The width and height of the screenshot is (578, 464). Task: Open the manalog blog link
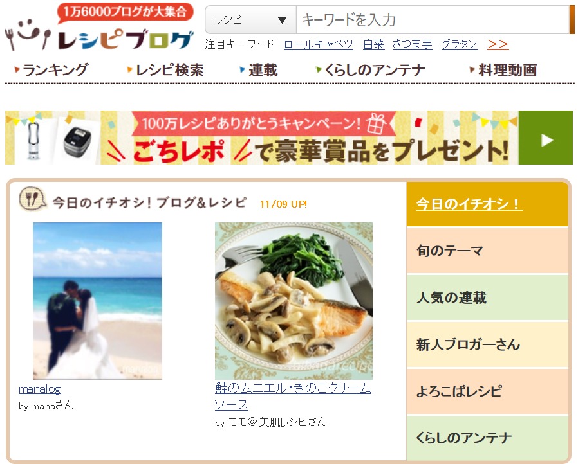point(40,389)
